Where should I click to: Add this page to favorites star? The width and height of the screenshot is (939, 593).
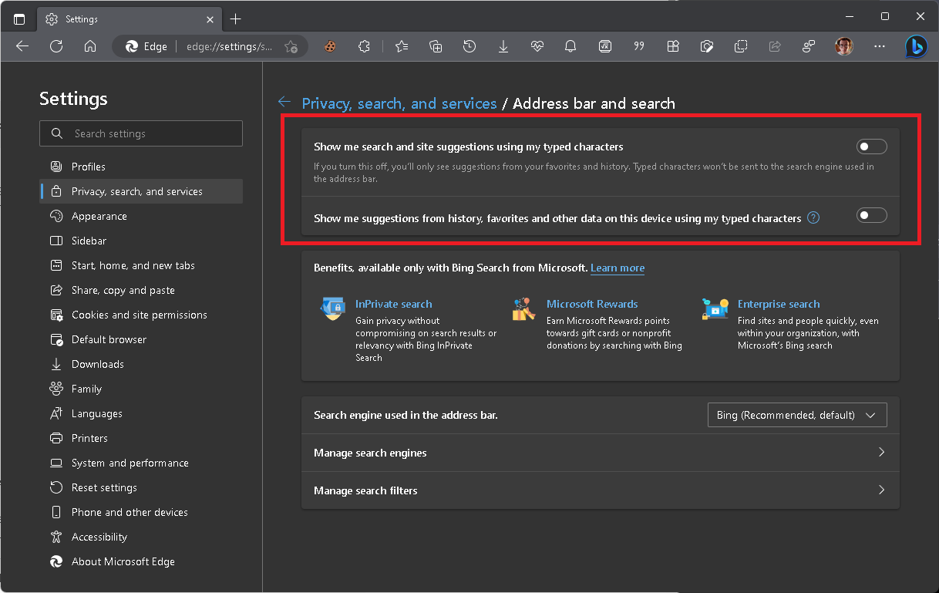tap(291, 46)
